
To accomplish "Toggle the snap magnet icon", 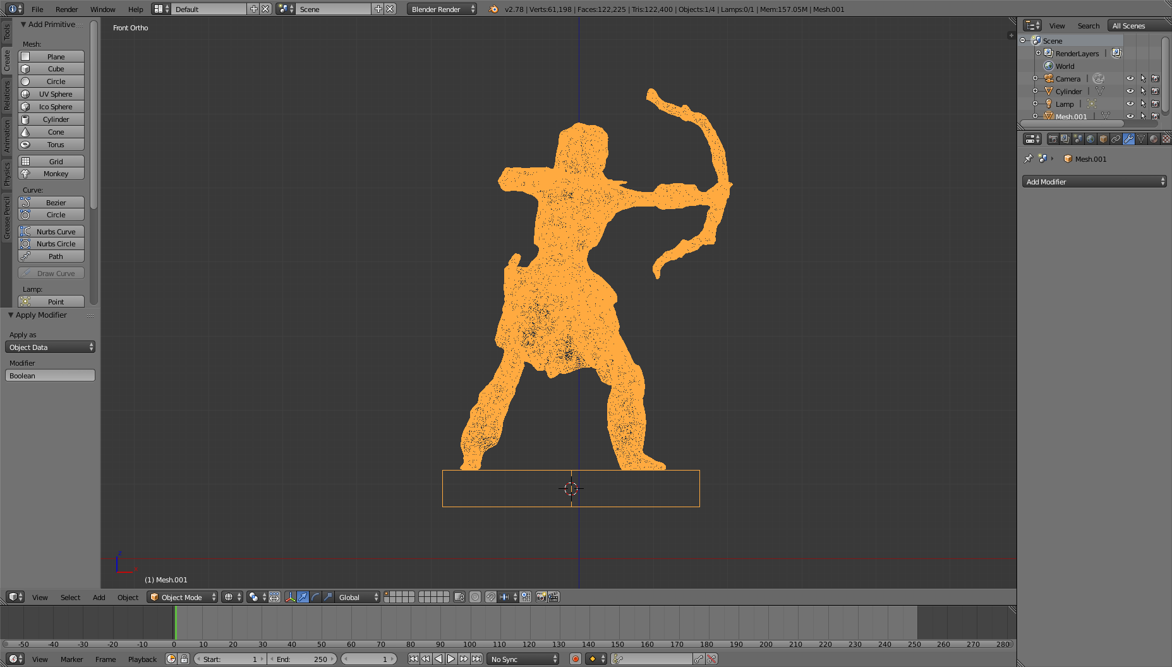I will 491,597.
